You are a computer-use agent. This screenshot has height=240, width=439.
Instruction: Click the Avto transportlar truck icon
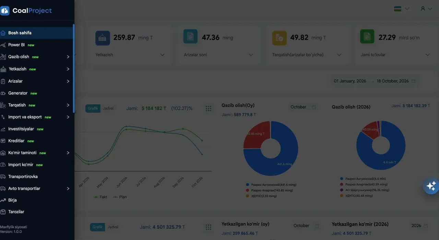pyautogui.click(x=3, y=188)
